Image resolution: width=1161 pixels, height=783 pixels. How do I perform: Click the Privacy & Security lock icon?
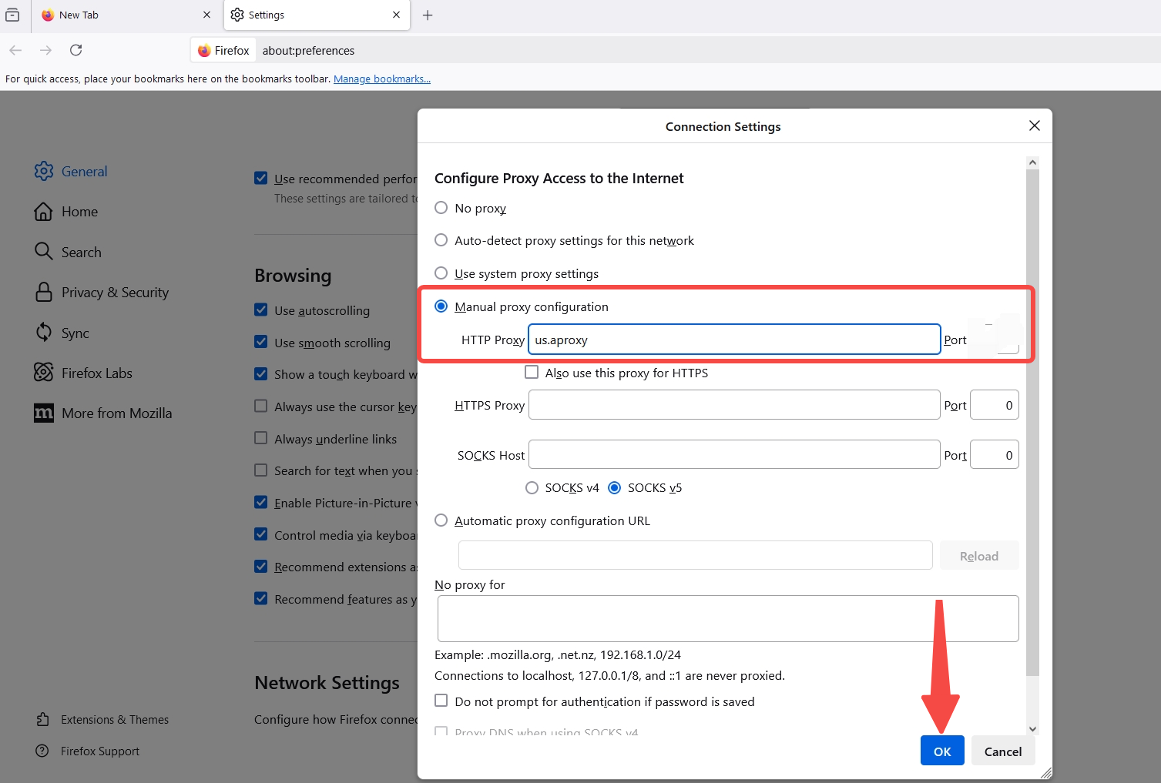(x=44, y=293)
